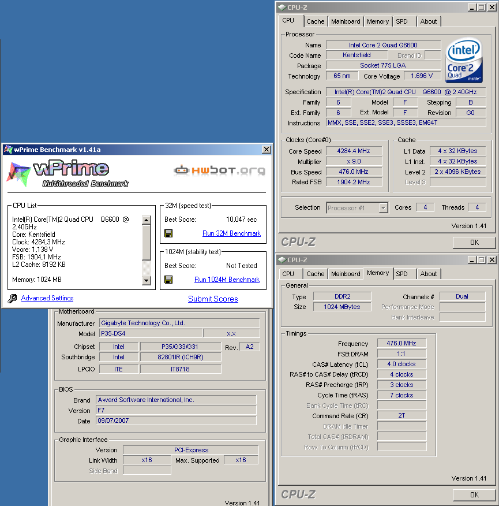Click the CPU List scroll up arrow
Screen dimensions: 499x506
coord(147,220)
